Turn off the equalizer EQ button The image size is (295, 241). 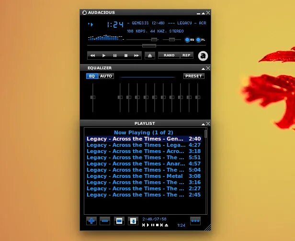[92, 76]
